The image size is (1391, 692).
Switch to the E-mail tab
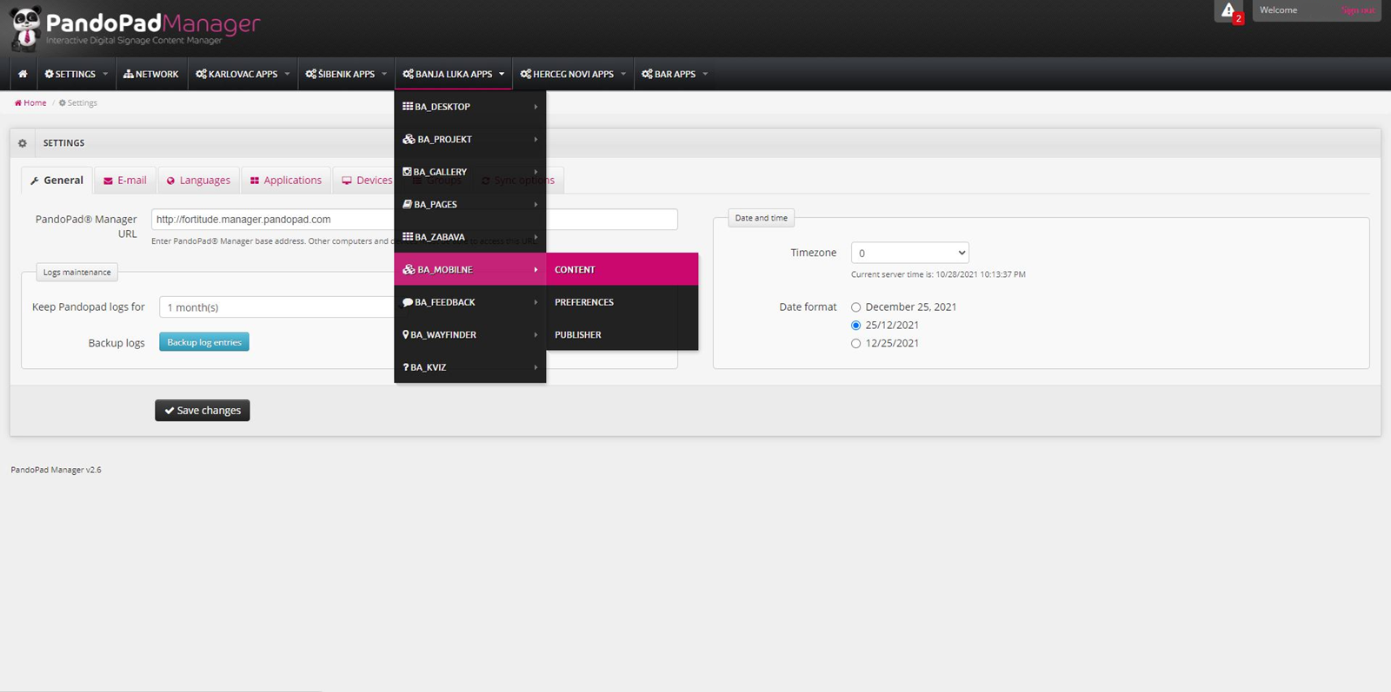tap(125, 181)
